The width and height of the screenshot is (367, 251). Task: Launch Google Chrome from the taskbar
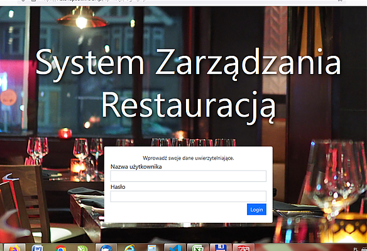click(x=60, y=248)
